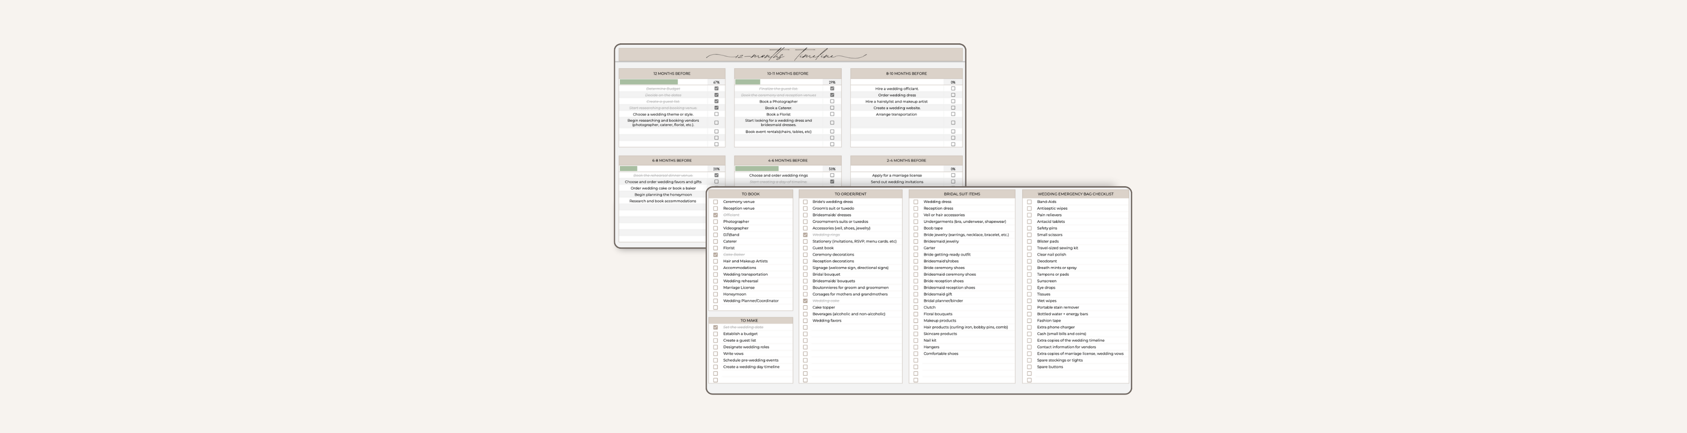
Task: Select the '12 MONTHS BEFORE' header
Action: [672, 73]
